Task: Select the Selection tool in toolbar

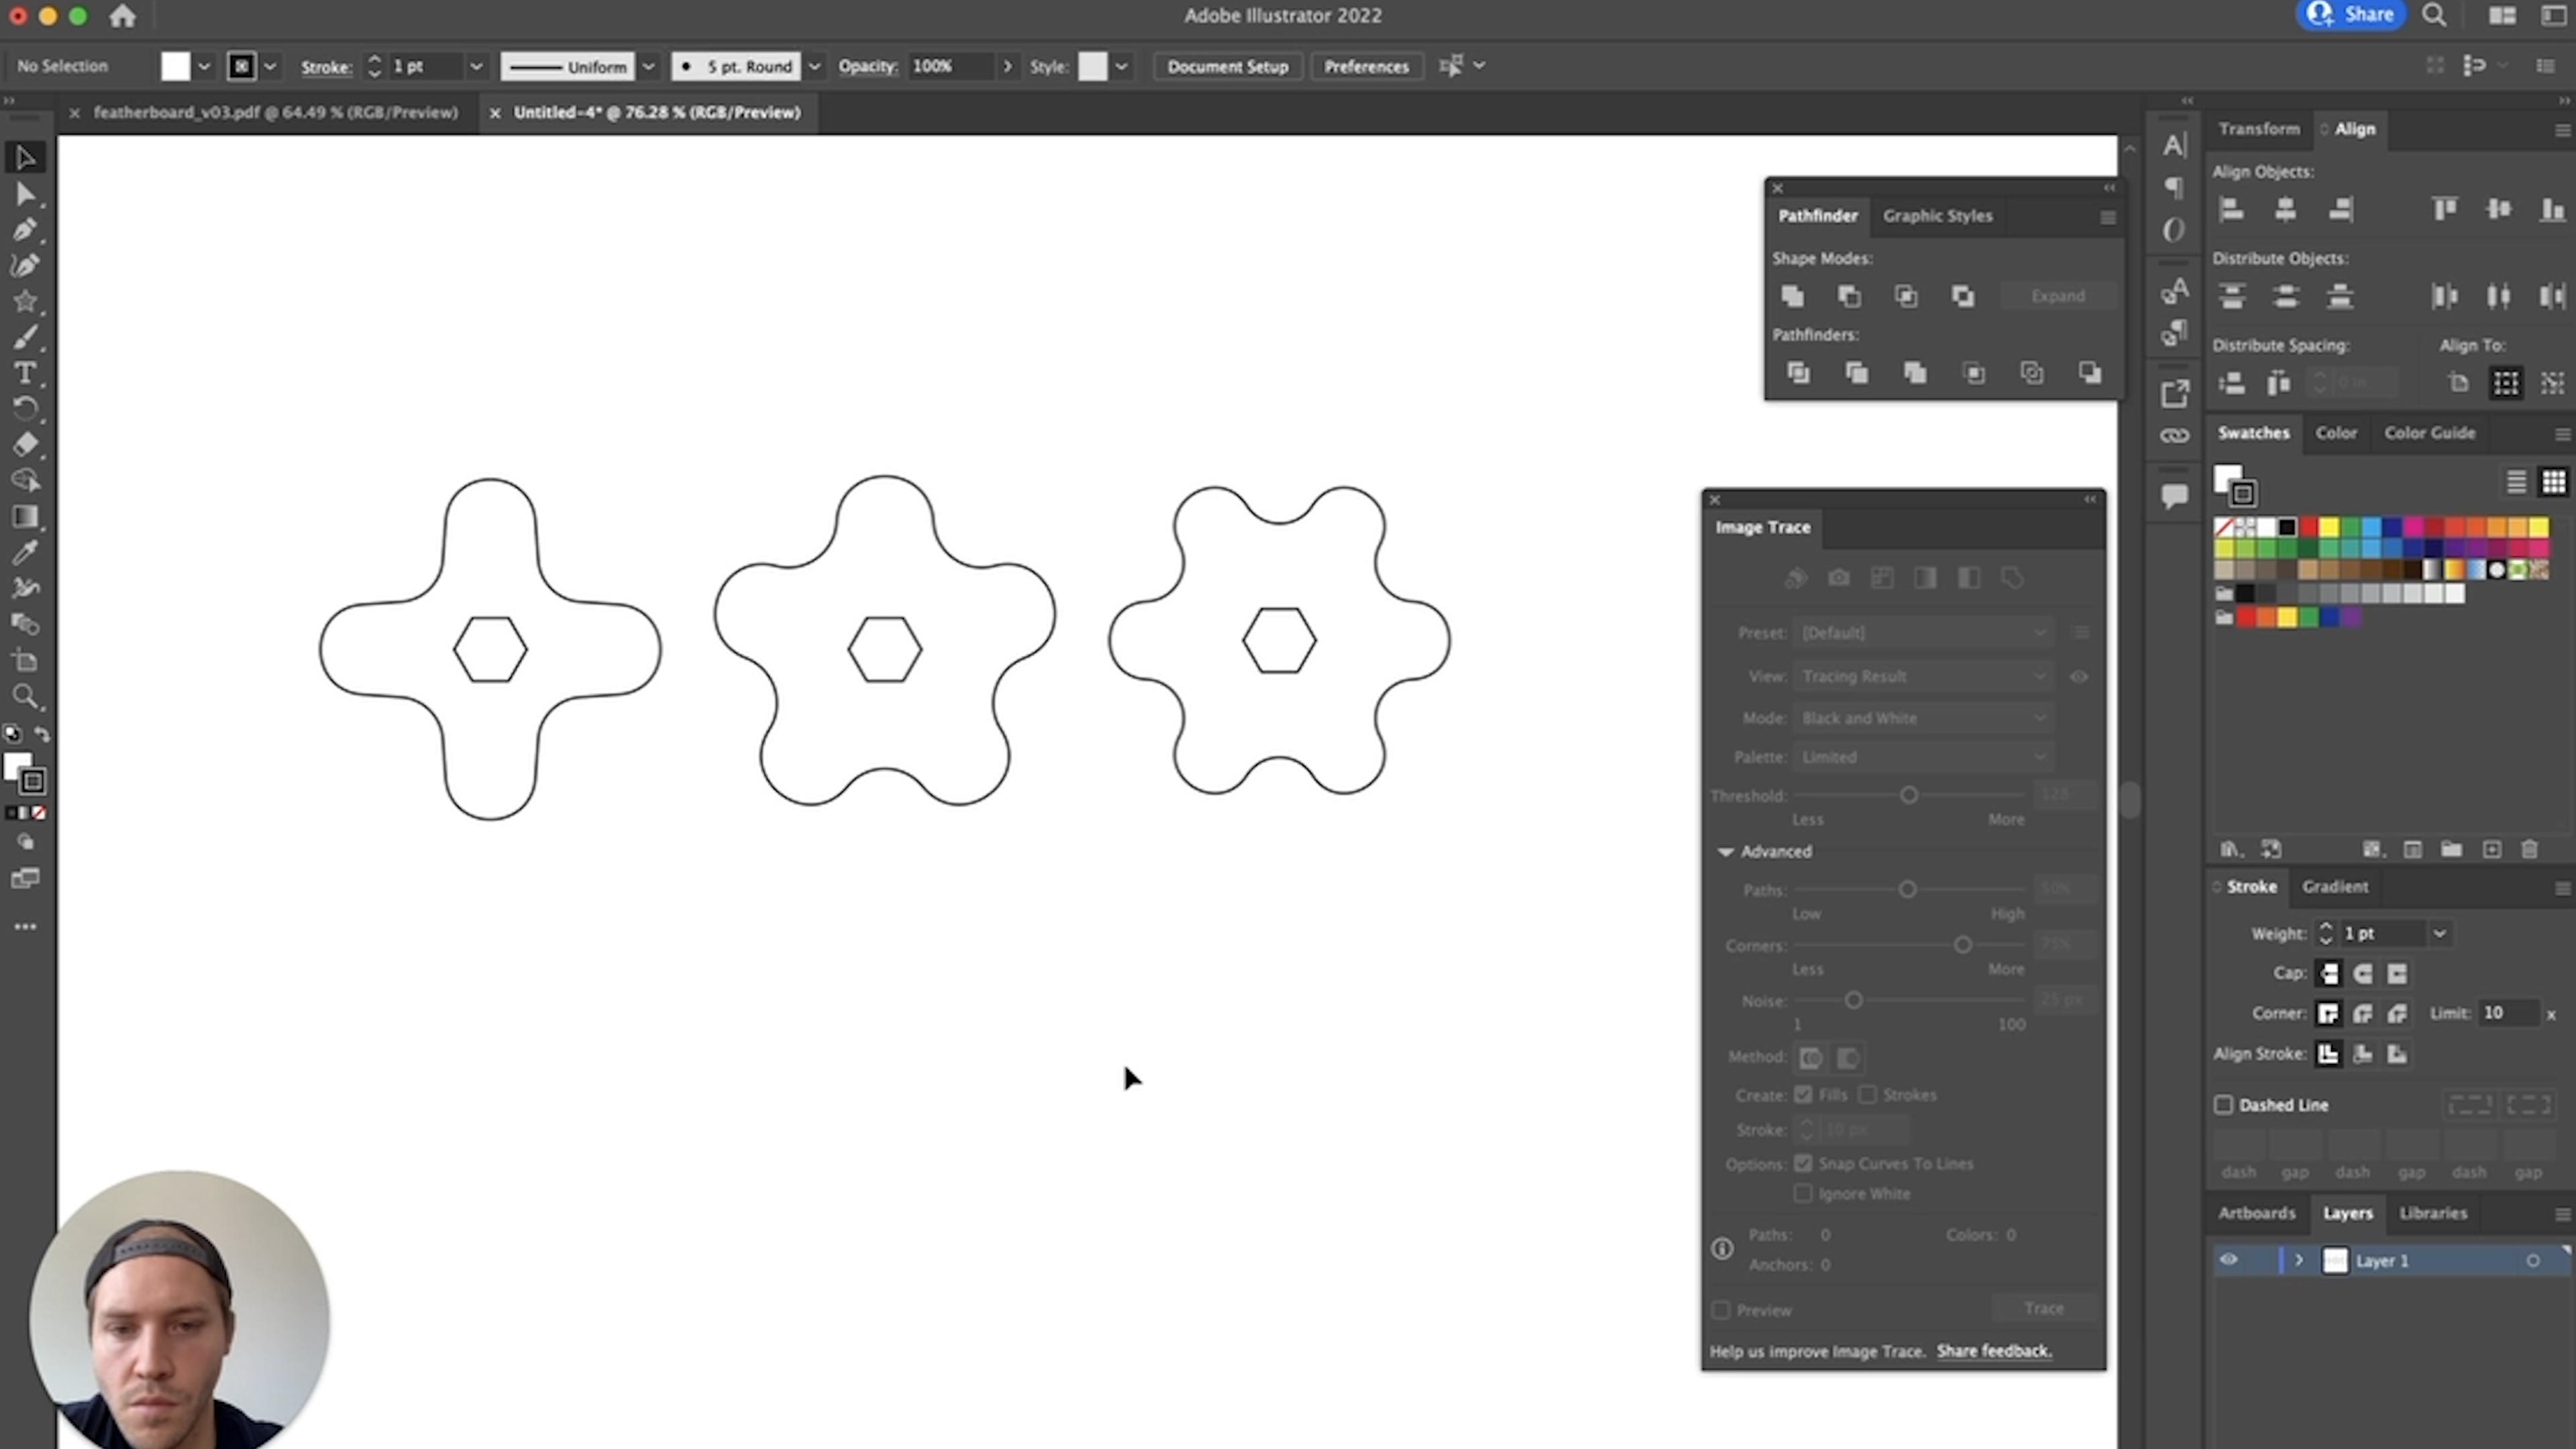Action: pos(25,158)
